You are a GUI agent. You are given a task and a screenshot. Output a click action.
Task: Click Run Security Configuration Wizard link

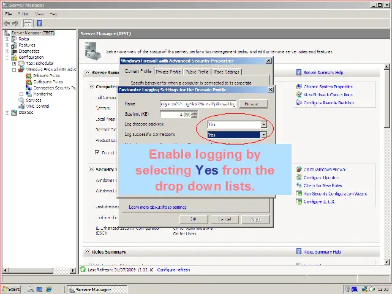point(335,194)
